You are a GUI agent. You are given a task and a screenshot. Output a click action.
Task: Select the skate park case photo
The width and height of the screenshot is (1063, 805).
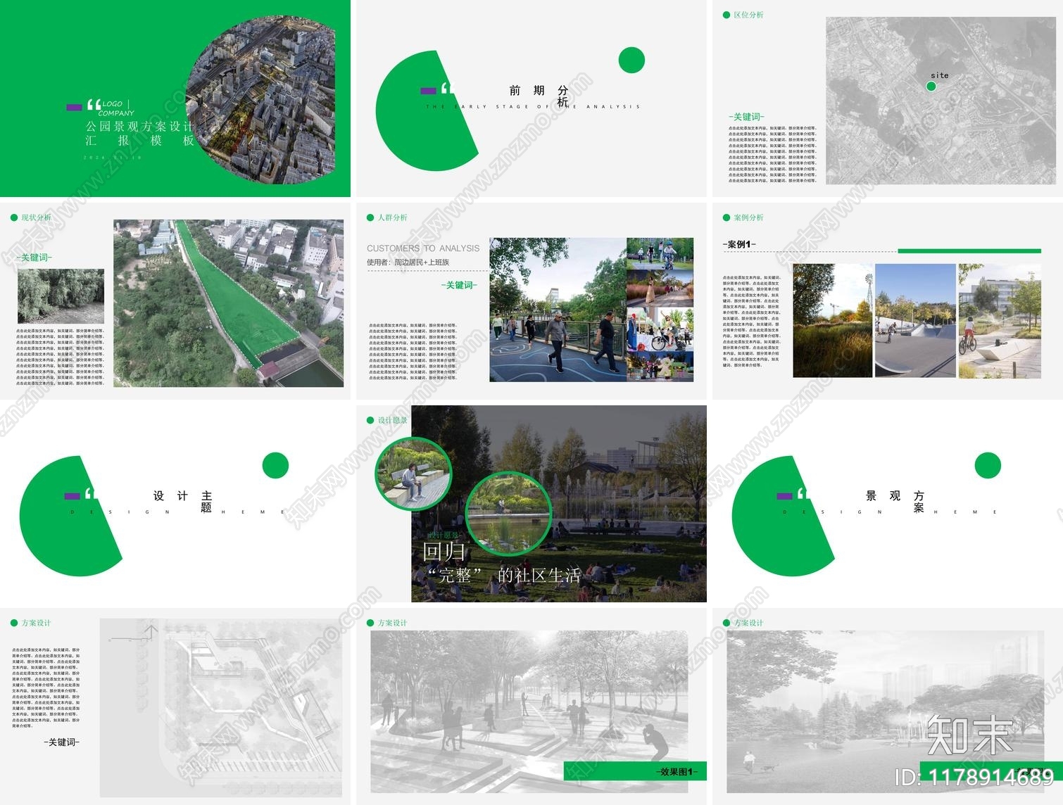(914, 321)
